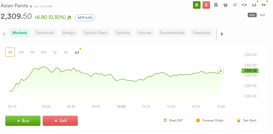273x134 pixels.
Task: Switch exchange to BSE
Action: tap(263, 15)
